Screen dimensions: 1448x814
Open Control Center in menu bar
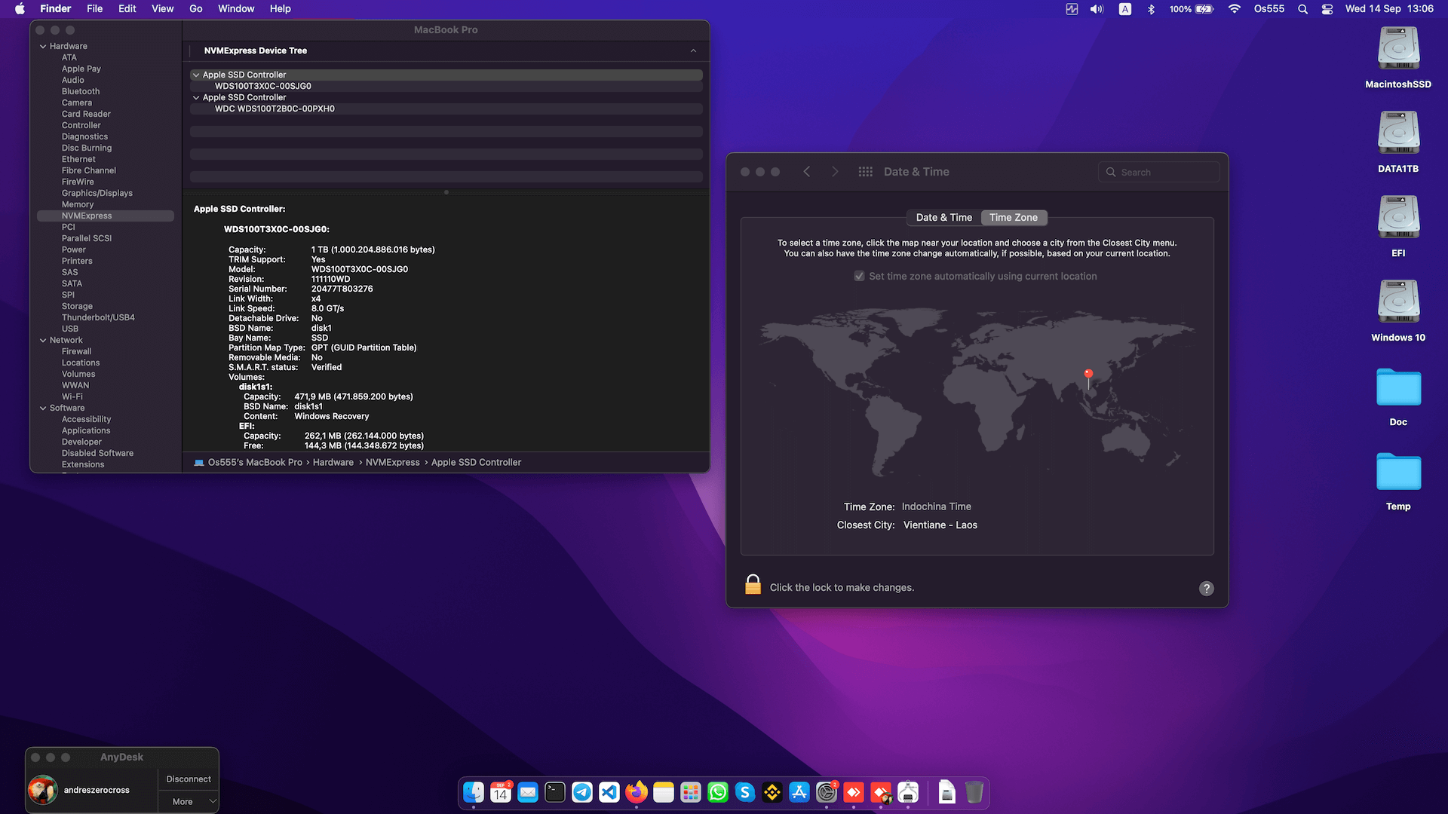click(x=1327, y=9)
